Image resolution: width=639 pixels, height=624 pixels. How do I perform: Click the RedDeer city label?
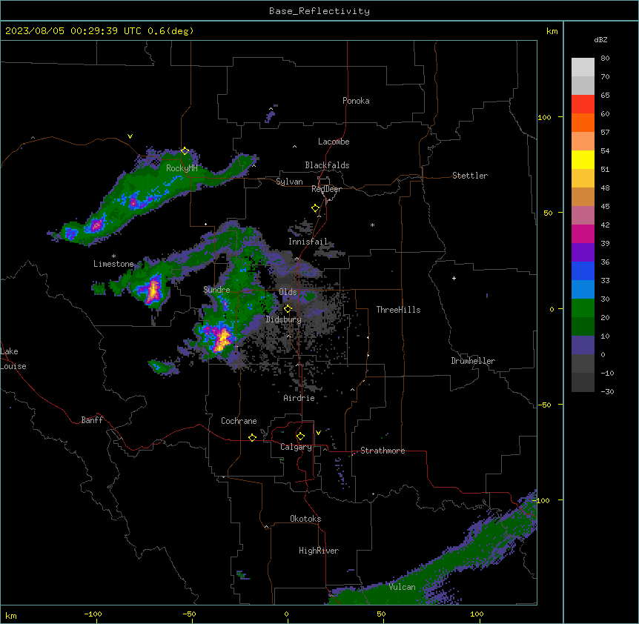326,189
